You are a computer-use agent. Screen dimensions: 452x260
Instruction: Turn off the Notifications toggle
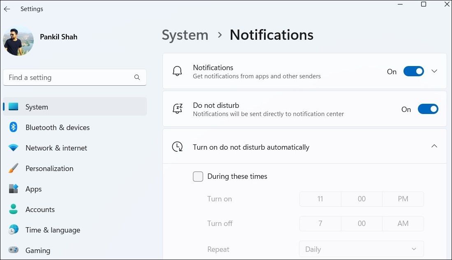413,71
